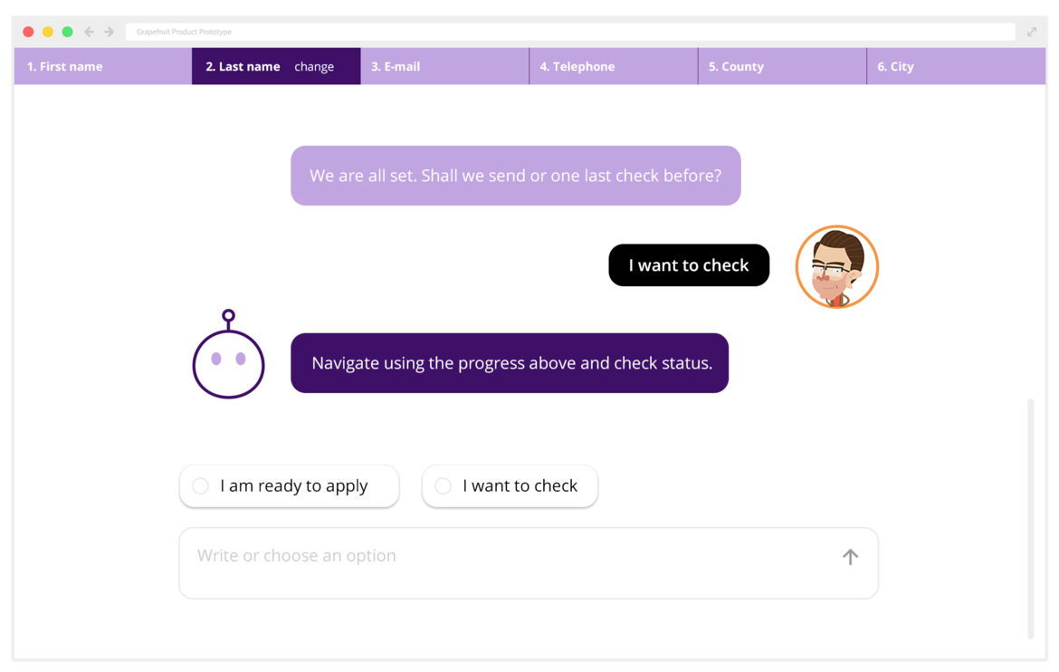1059x672 pixels.
Task: Click the yellow minimize window button
Action: pos(48,32)
